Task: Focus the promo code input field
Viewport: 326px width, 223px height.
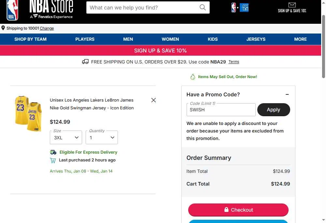Action: click(221, 110)
